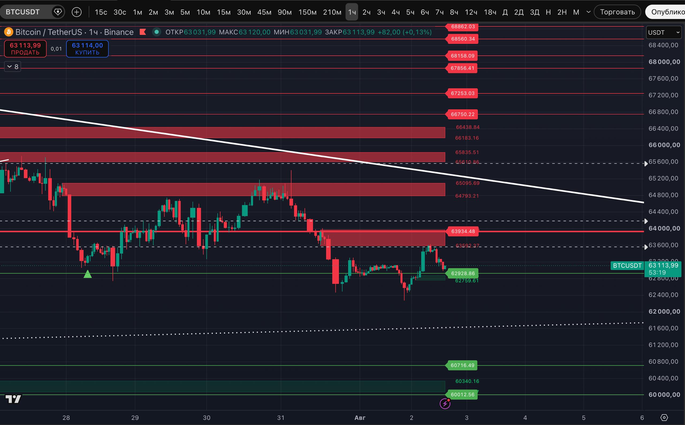685x425 pixels.
Task: Click the purple lightning icon on time axis
Action: click(x=445, y=404)
